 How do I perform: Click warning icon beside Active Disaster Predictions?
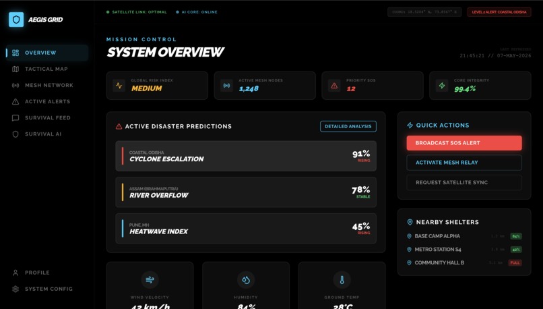point(119,127)
